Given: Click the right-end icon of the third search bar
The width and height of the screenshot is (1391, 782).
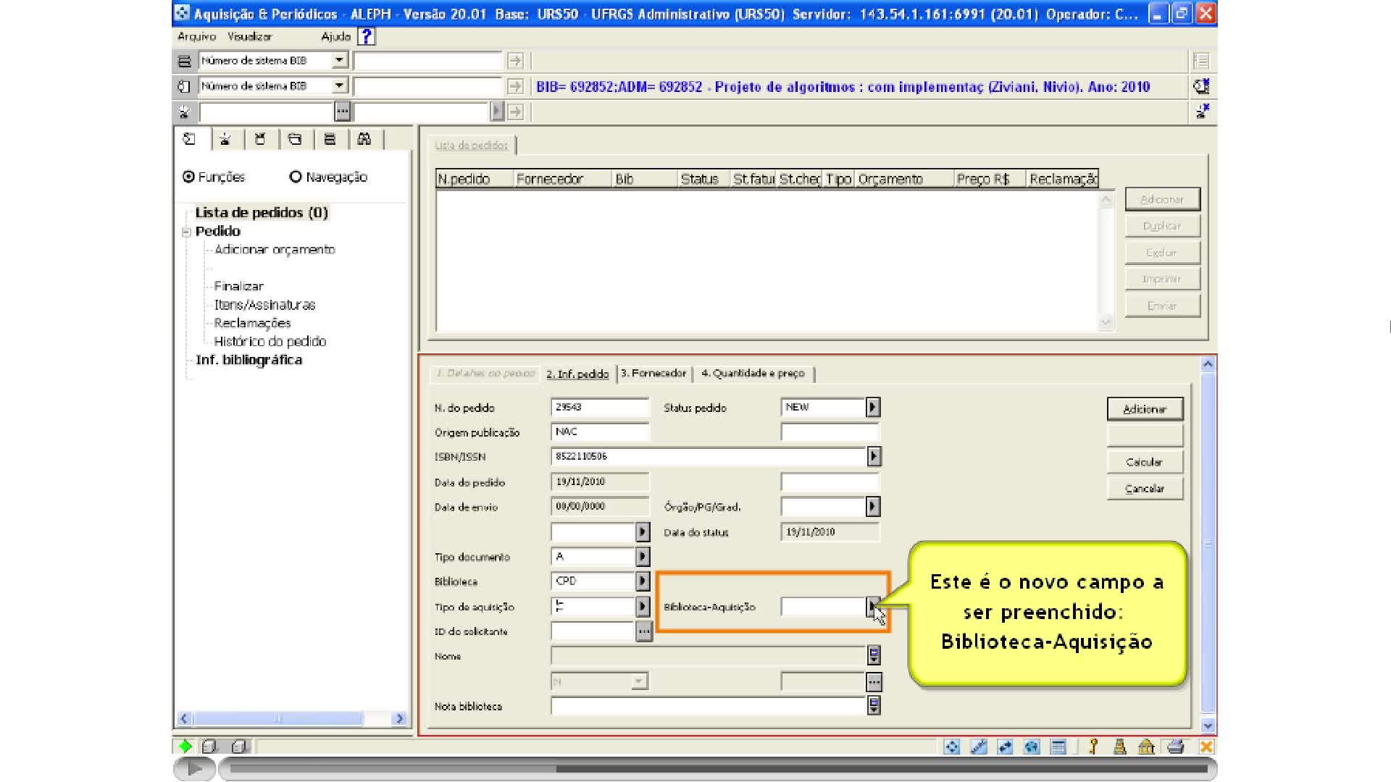Looking at the screenshot, I should point(1202,112).
